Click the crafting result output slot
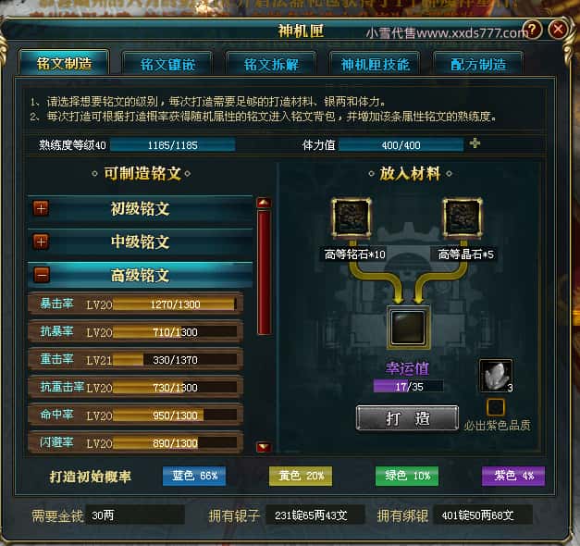This screenshot has width=580, height=546. coord(408,328)
